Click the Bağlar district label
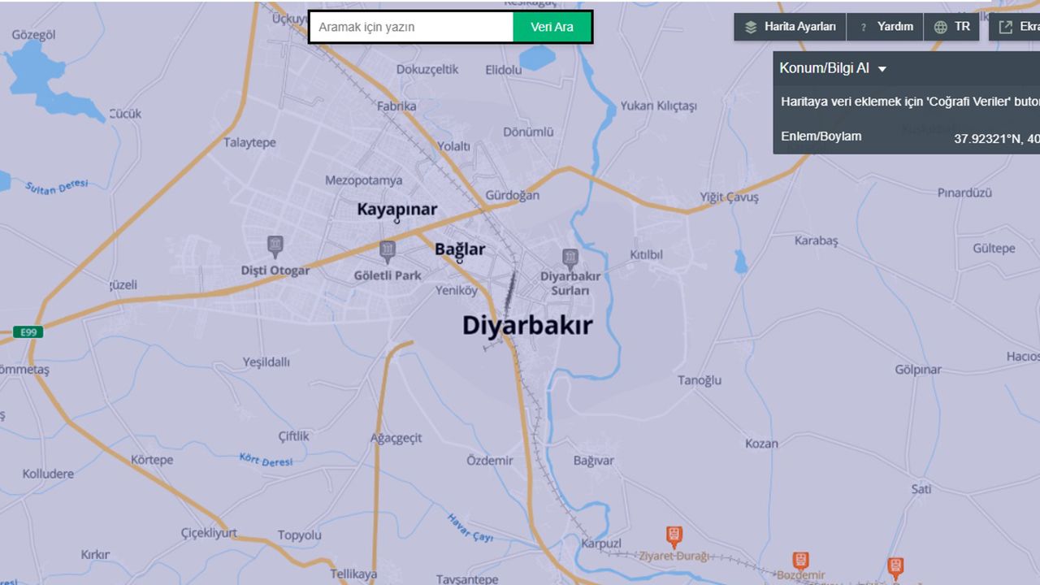 point(460,249)
